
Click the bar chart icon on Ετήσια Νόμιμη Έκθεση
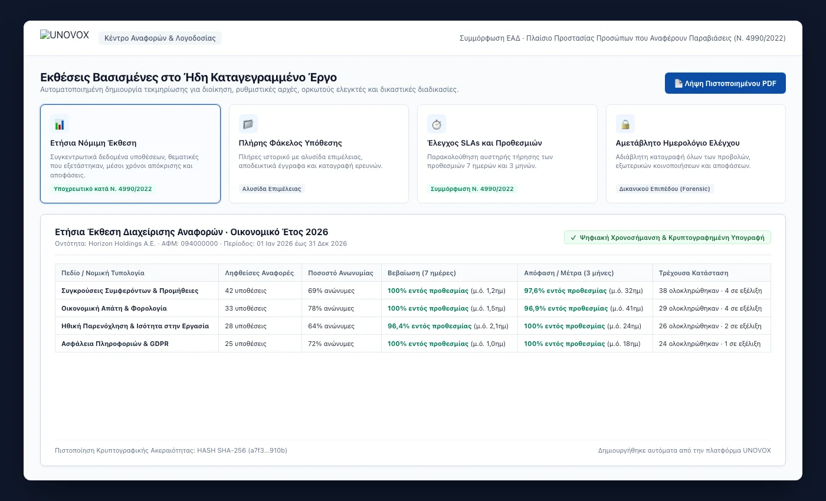pyautogui.click(x=60, y=124)
